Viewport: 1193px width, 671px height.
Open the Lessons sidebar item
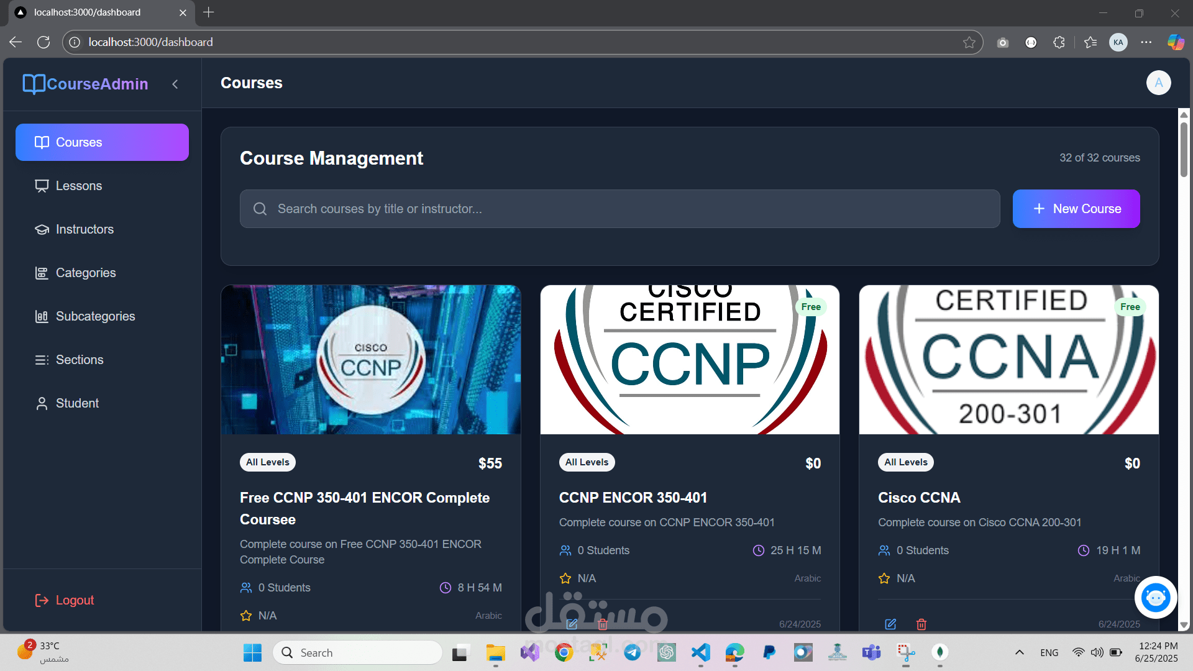[78, 186]
